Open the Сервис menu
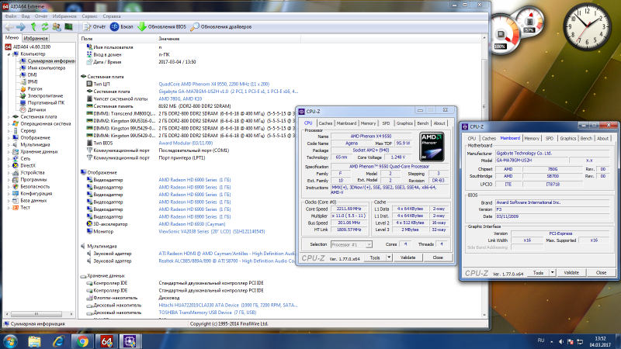The height and width of the screenshot is (349, 621). pyautogui.click(x=89, y=16)
